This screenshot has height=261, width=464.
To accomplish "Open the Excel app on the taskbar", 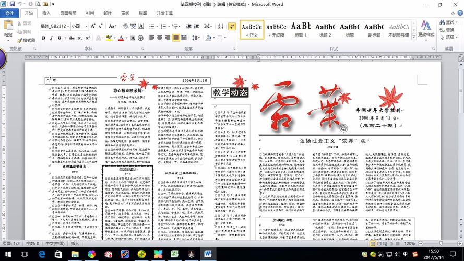I will (175, 254).
